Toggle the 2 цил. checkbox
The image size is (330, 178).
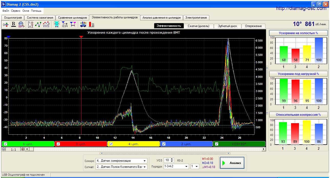pyautogui.click(x=164, y=144)
